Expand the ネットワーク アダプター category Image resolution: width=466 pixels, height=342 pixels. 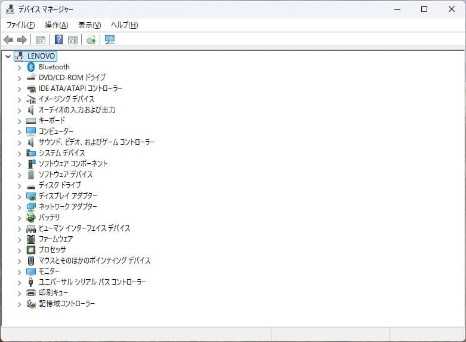[x=19, y=207]
